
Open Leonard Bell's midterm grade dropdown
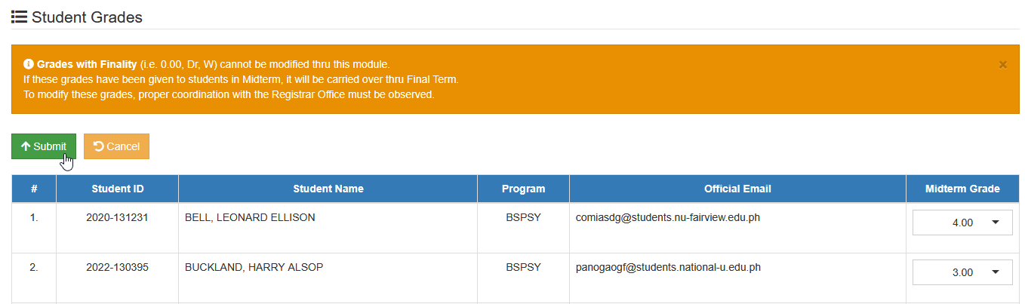click(x=962, y=223)
